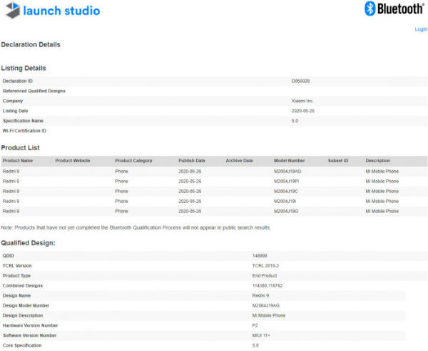
Task: Click 'Phone' category in the M2004J19C row
Action: pos(121,192)
